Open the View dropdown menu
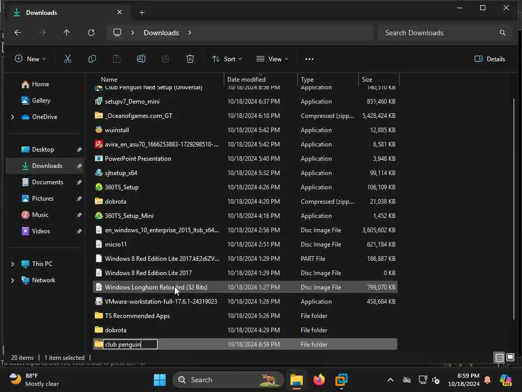The height and width of the screenshot is (392, 522). coord(272,59)
